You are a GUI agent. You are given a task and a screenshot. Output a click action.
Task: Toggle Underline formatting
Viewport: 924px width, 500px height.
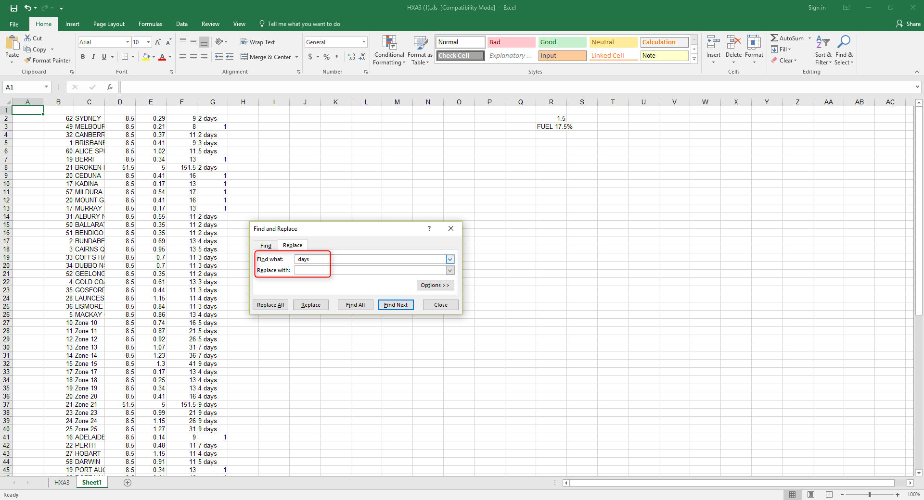[104, 57]
